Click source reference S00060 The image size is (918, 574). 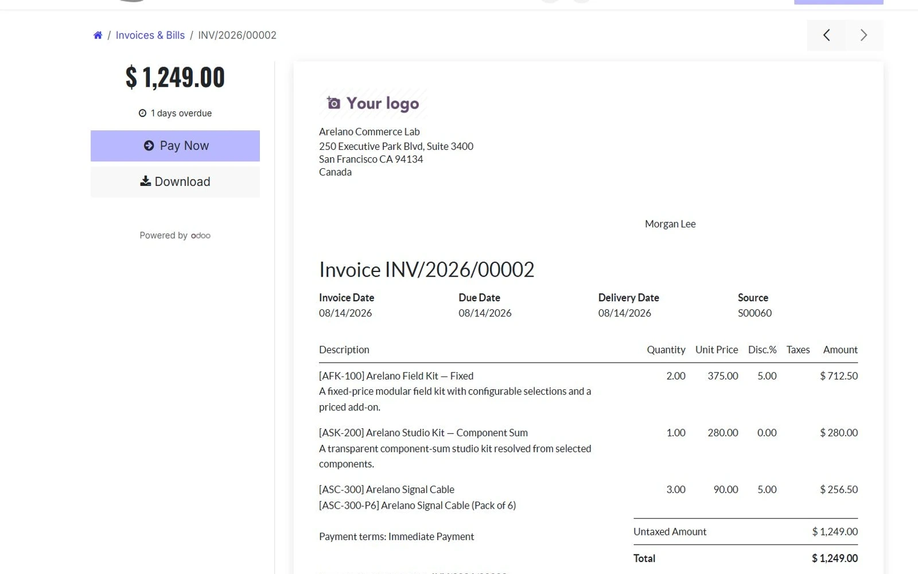click(x=754, y=313)
